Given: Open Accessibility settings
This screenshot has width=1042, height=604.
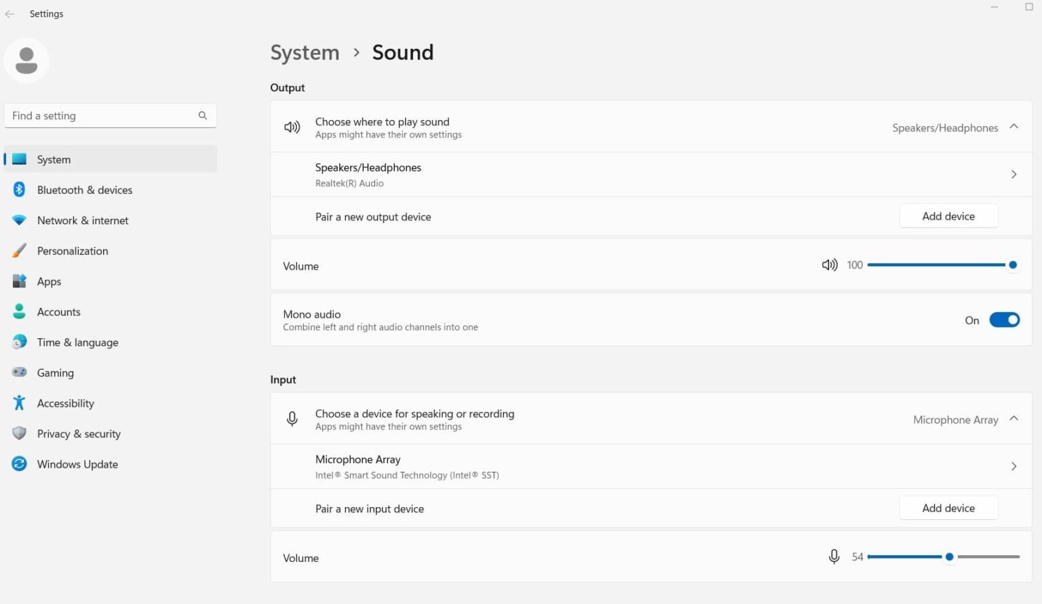Looking at the screenshot, I should coord(65,403).
